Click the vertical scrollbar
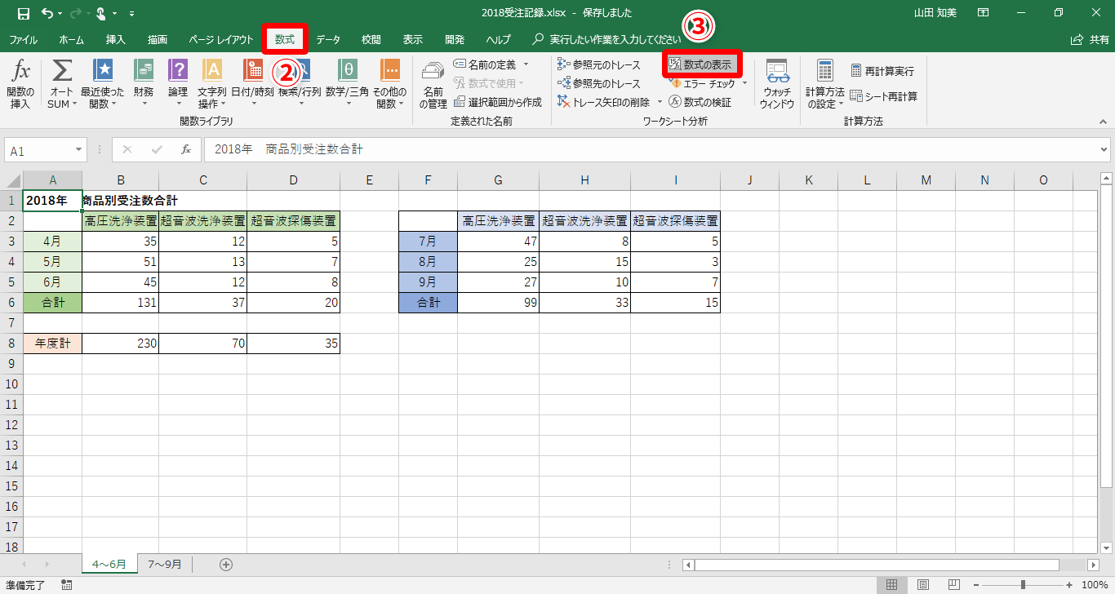 click(1106, 335)
